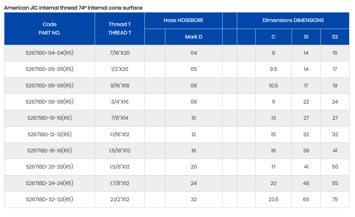The height and width of the screenshot is (217, 355).
Task: Click the C column subheader
Action: click(x=274, y=37)
